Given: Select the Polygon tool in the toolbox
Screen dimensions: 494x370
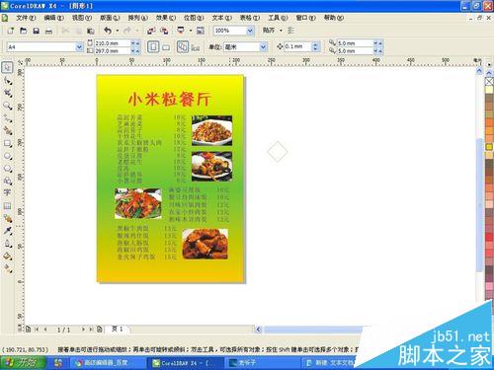Looking at the screenshot, I should click(x=8, y=169).
